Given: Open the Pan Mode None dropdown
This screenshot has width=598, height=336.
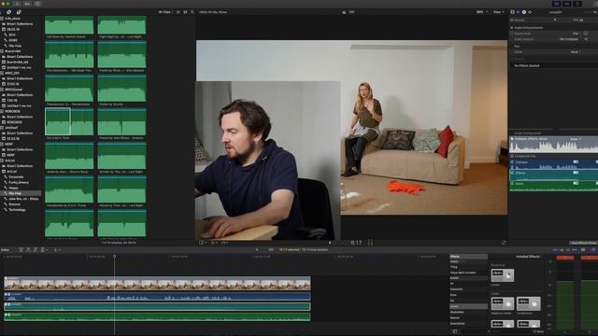Looking at the screenshot, I should 576,52.
